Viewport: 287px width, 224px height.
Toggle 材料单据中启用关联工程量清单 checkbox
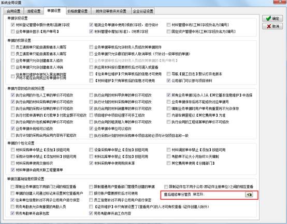point(12,170)
